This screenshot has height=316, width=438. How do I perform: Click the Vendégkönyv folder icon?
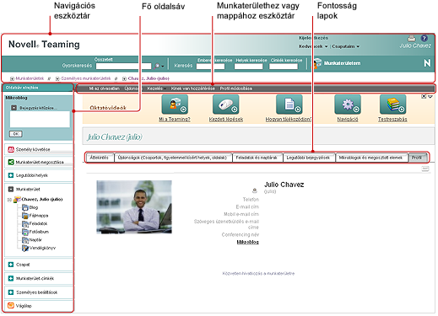pos(25,249)
